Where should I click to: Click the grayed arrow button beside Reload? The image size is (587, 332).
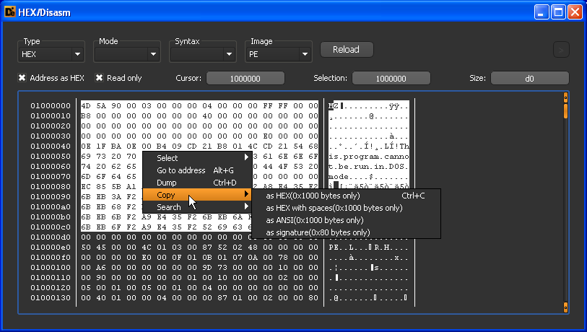pos(561,50)
